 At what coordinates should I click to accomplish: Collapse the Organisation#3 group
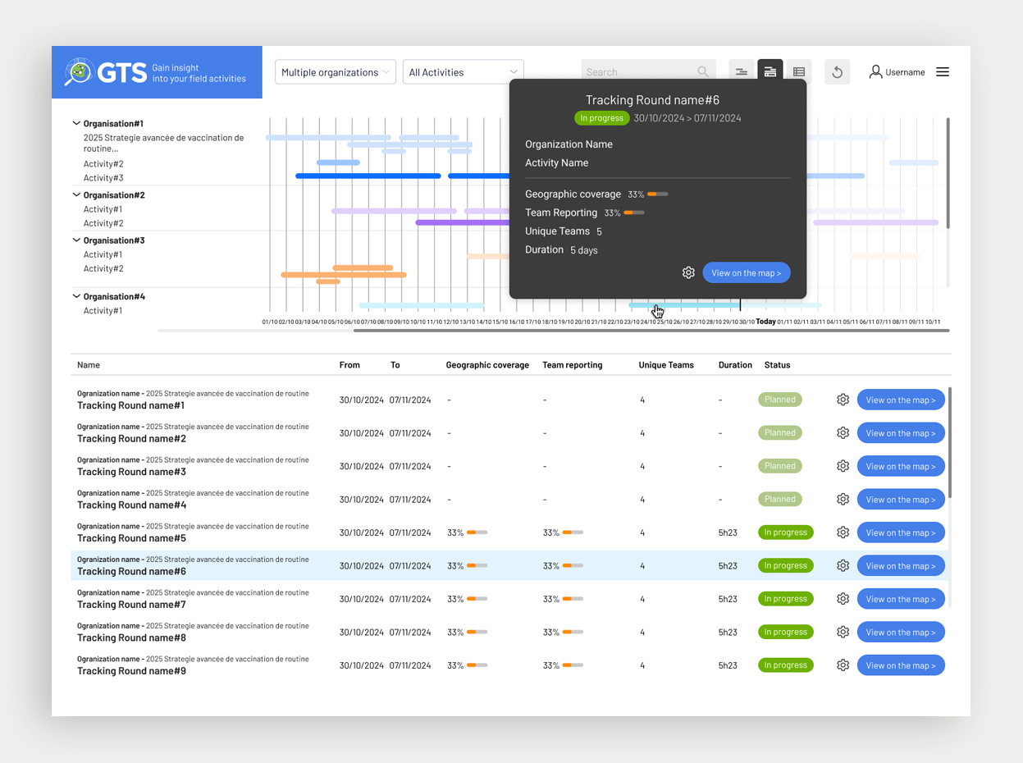click(76, 240)
